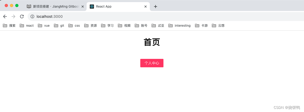
Task: Open a new tab with plus icon
Action: 155,7
